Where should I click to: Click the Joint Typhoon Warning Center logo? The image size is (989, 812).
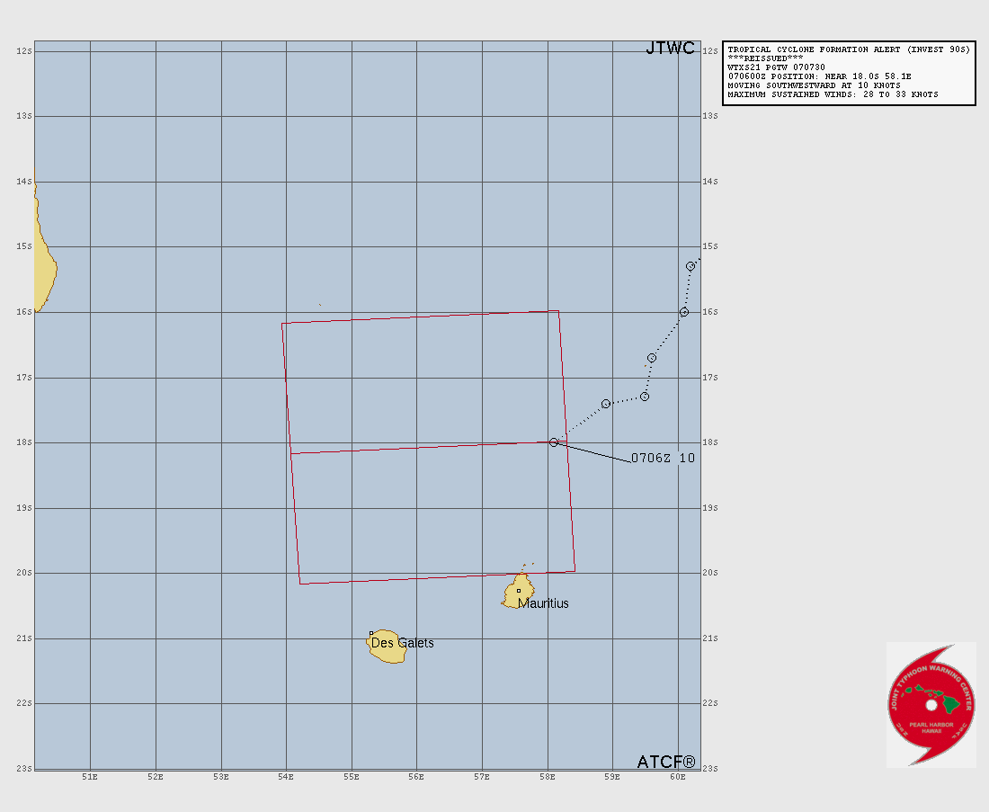[x=931, y=704]
